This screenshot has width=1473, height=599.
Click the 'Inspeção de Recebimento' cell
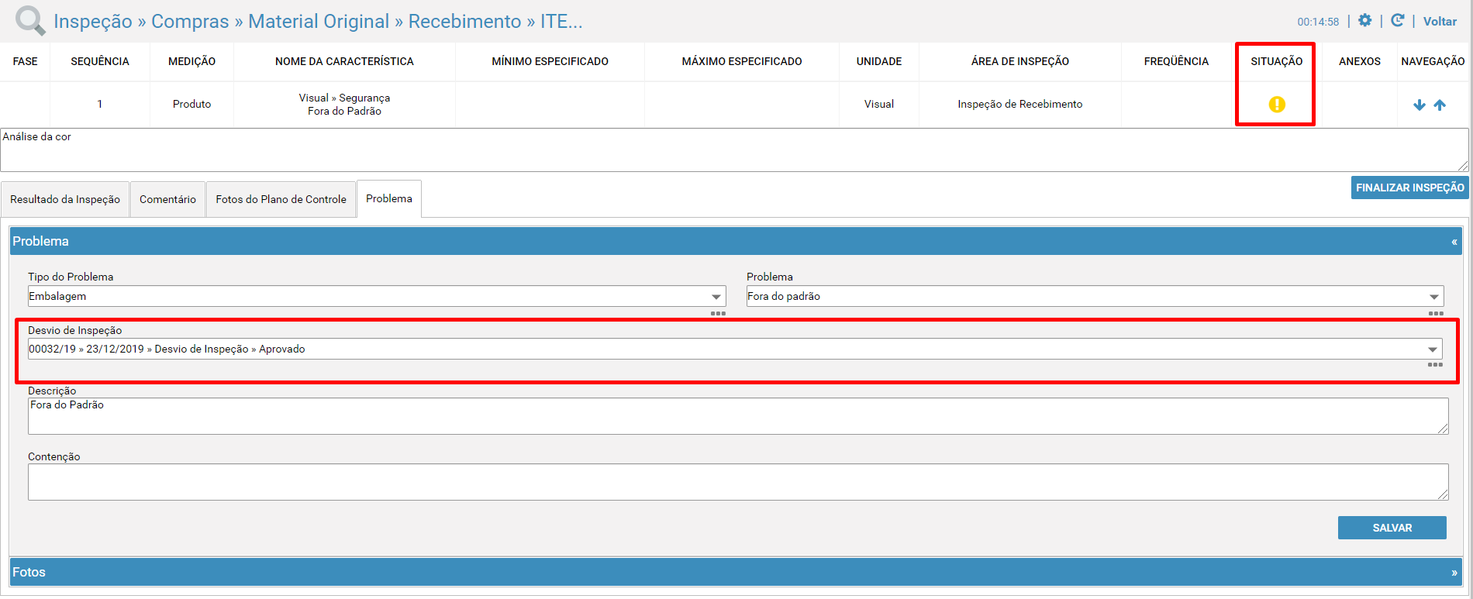1020,104
